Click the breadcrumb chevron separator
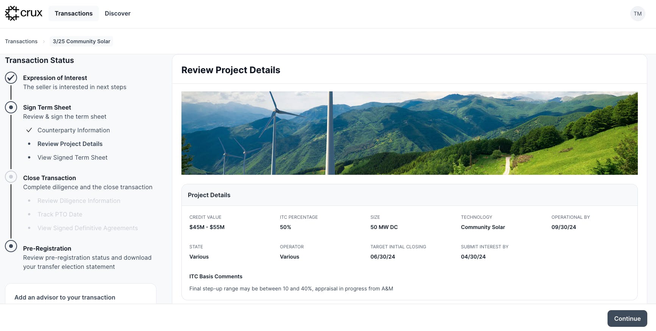This screenshot has height=331, width=656. 44,41
